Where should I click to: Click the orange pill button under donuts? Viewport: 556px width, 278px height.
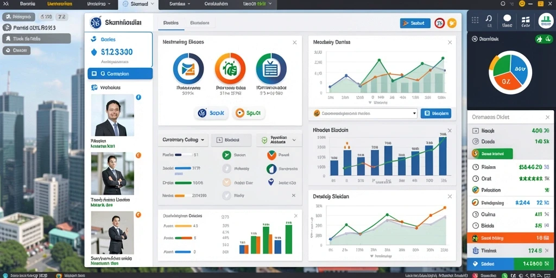click(249, 113)
